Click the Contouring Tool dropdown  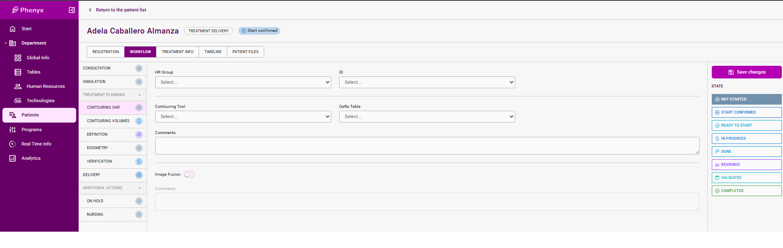(x=243, y=117)
